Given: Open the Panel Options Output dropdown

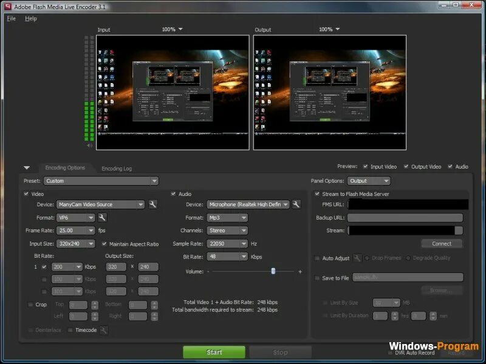Looking at the screenshot, I should pyautogui.click(x=369, y=181).
